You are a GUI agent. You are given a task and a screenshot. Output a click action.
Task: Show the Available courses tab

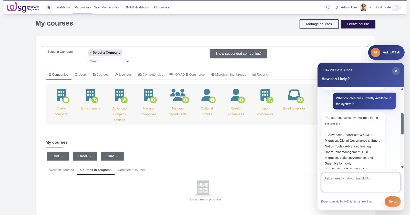pos(61,170)
